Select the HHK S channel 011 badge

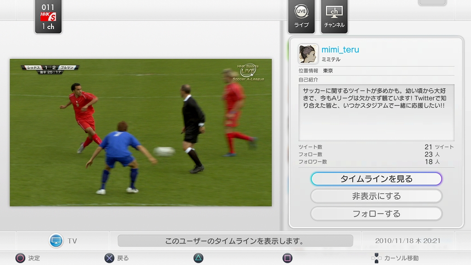pos(48,17)
